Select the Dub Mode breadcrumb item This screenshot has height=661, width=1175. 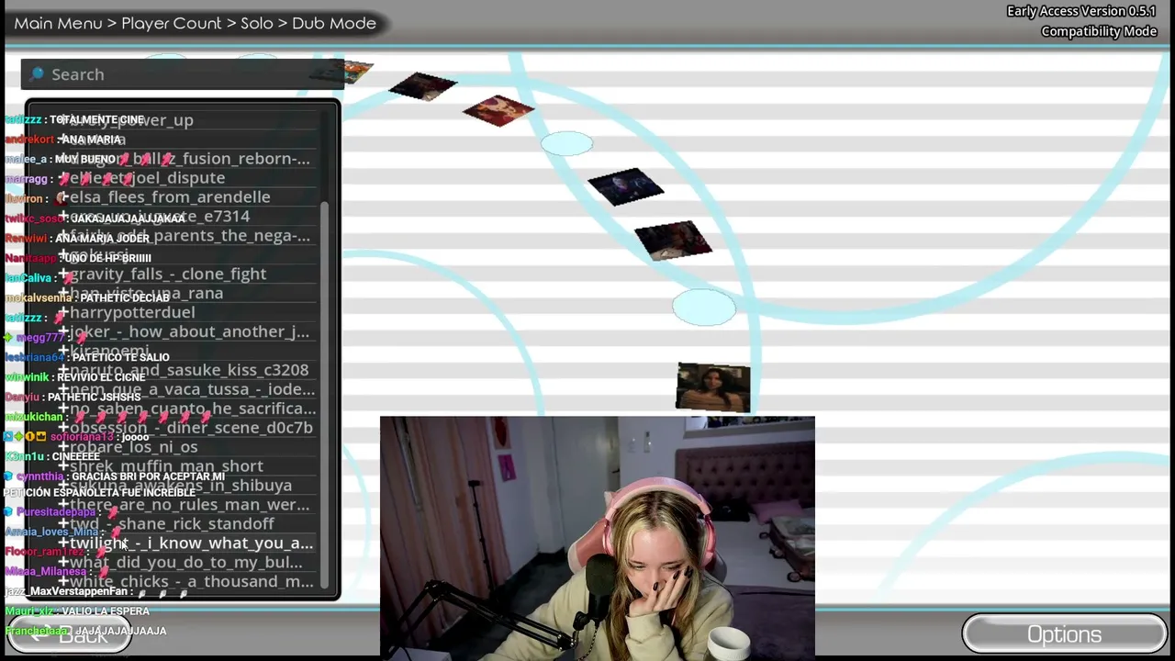[x=334, y=23]
